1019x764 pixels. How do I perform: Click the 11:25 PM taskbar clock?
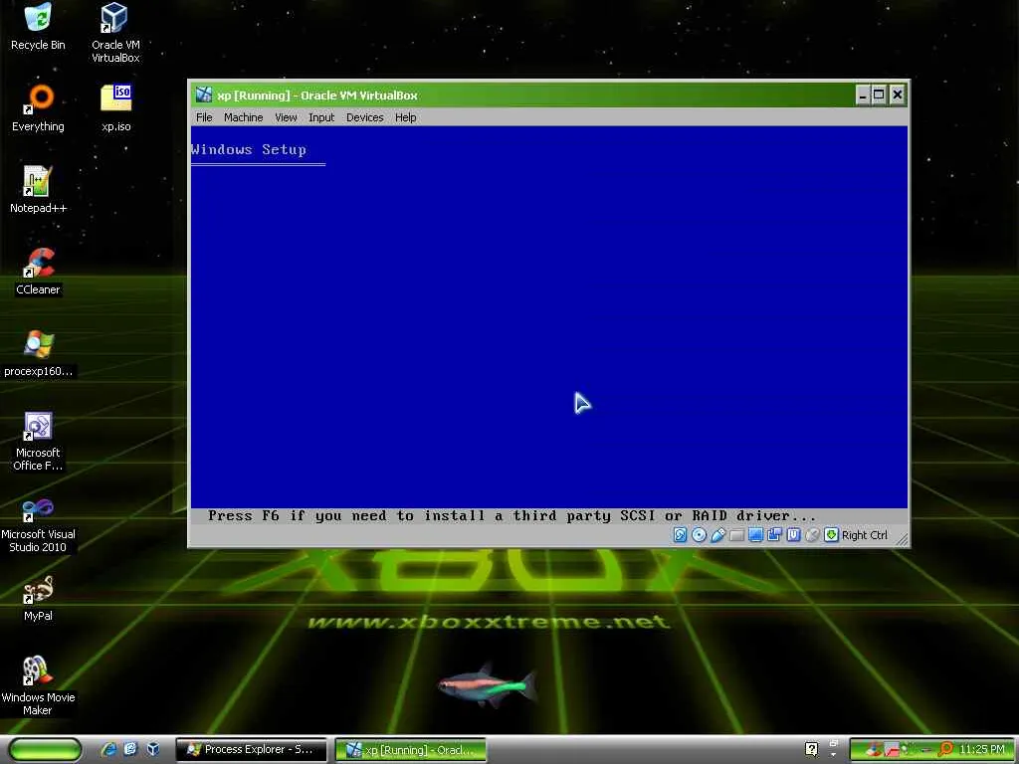tap(982, 749)
